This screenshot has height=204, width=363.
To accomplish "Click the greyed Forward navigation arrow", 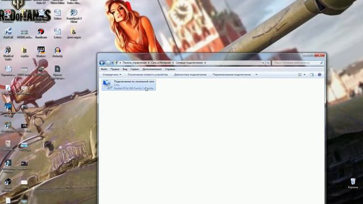I will (108, 63).
